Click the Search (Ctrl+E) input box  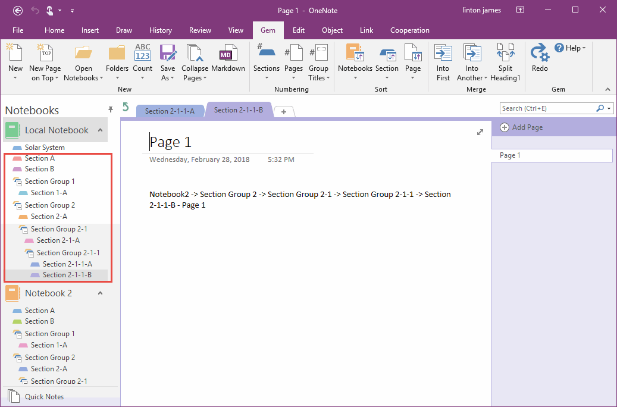tap(547, 108)
